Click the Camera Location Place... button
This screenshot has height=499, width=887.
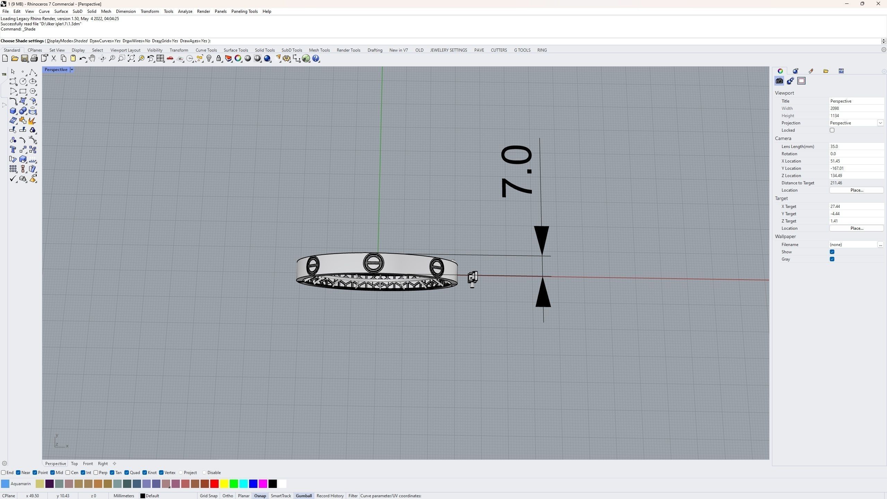(857, 190)
